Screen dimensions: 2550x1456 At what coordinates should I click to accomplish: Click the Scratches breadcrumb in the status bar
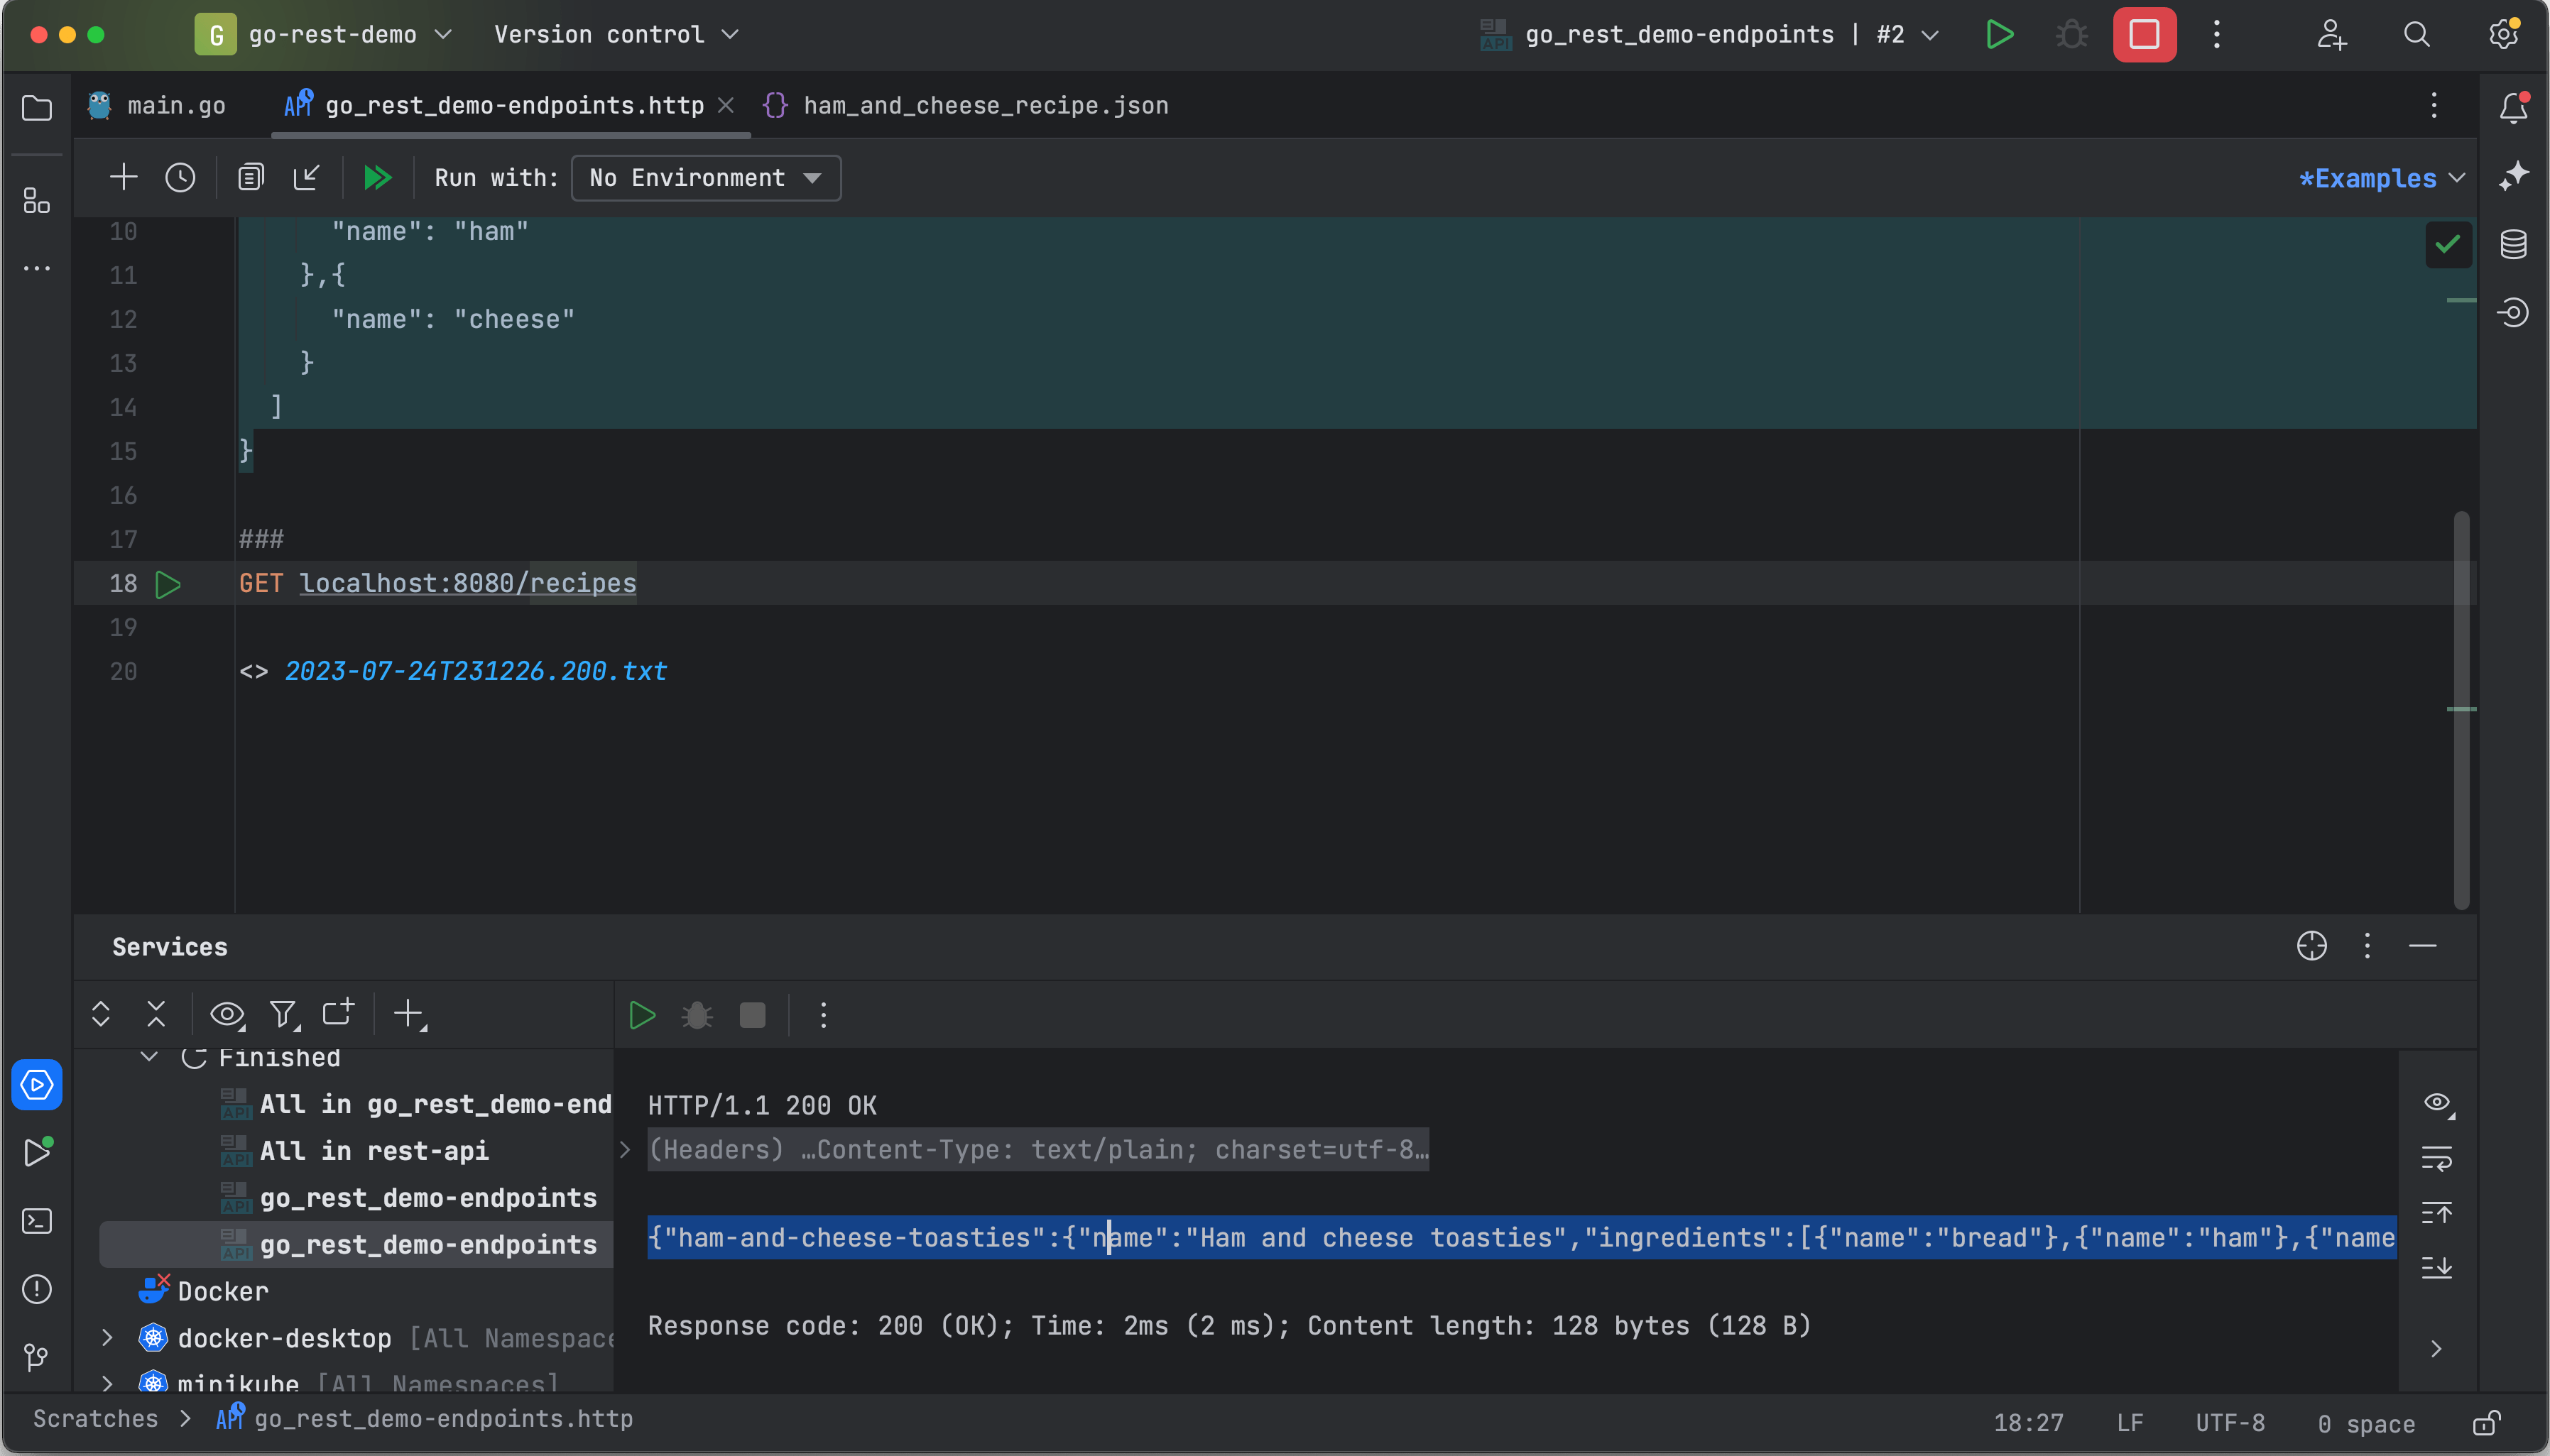coord(95,1419)
